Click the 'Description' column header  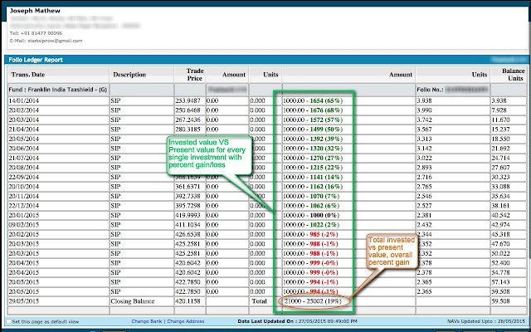click(129, 75)
